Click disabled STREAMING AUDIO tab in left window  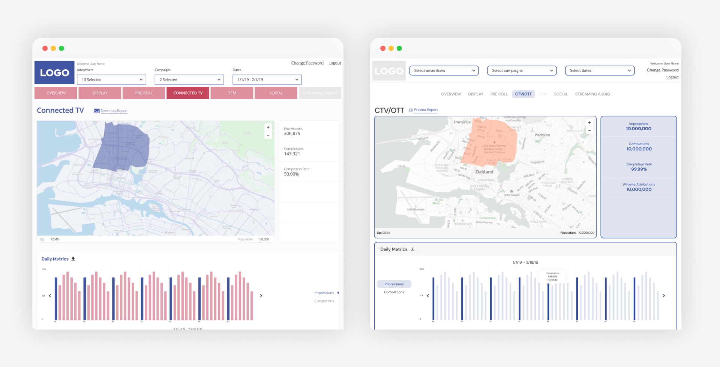320,93
